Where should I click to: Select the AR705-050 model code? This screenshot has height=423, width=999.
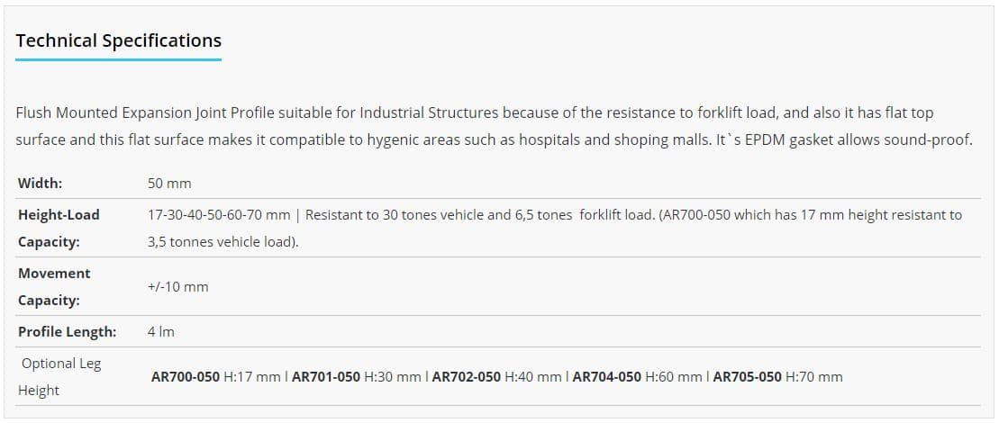pos(748,377)
